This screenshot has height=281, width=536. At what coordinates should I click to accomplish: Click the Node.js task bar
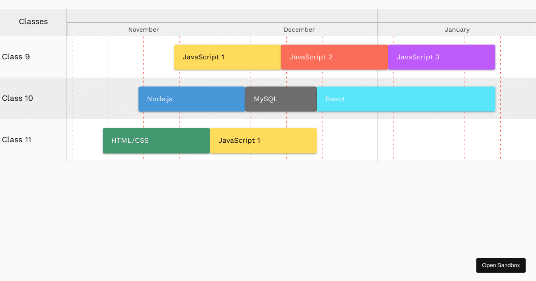pyautogui.click(x=192, y=99)
